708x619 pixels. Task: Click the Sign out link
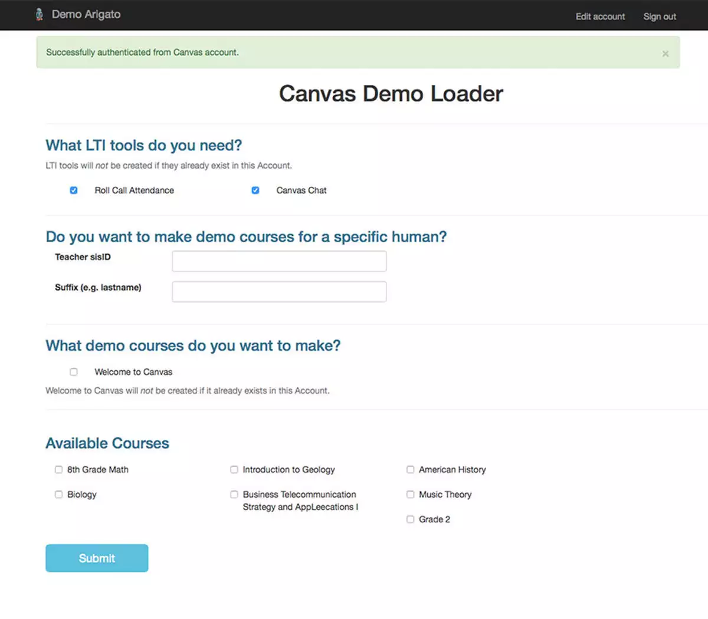(x=660, y=17)
